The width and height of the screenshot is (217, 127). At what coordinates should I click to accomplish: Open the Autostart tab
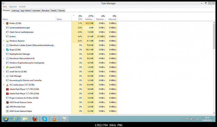36,11
